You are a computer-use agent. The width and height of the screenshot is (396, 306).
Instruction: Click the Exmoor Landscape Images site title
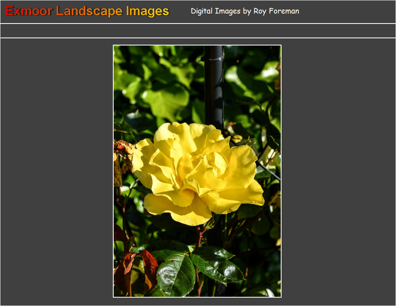click(x=87, y=11)
